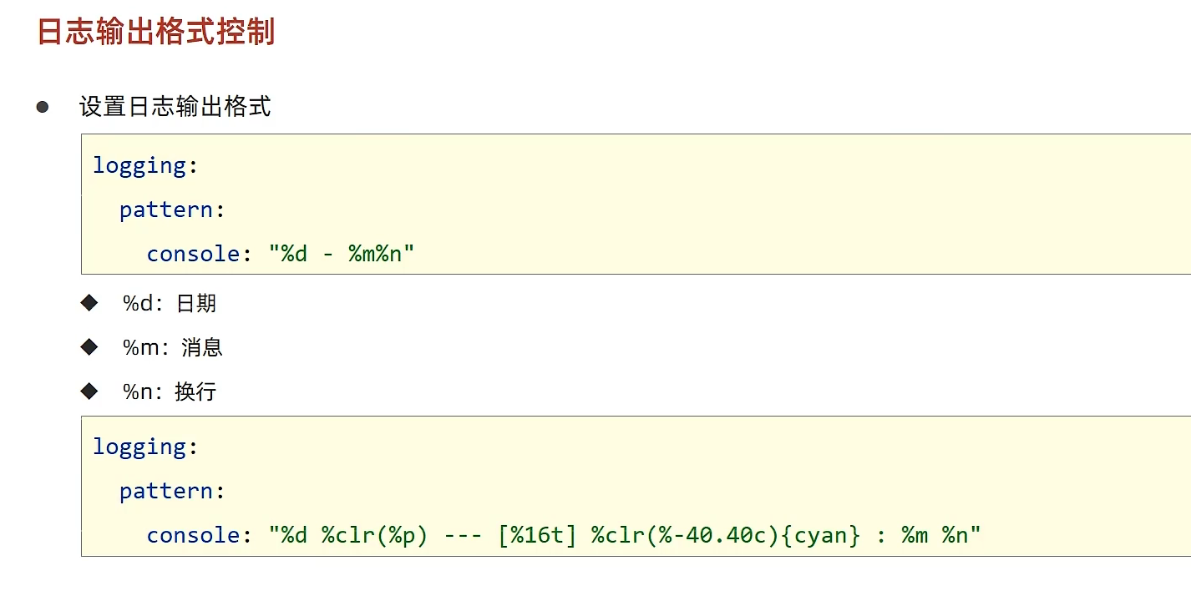Click the "console" key in the first code block

point(194,254)
